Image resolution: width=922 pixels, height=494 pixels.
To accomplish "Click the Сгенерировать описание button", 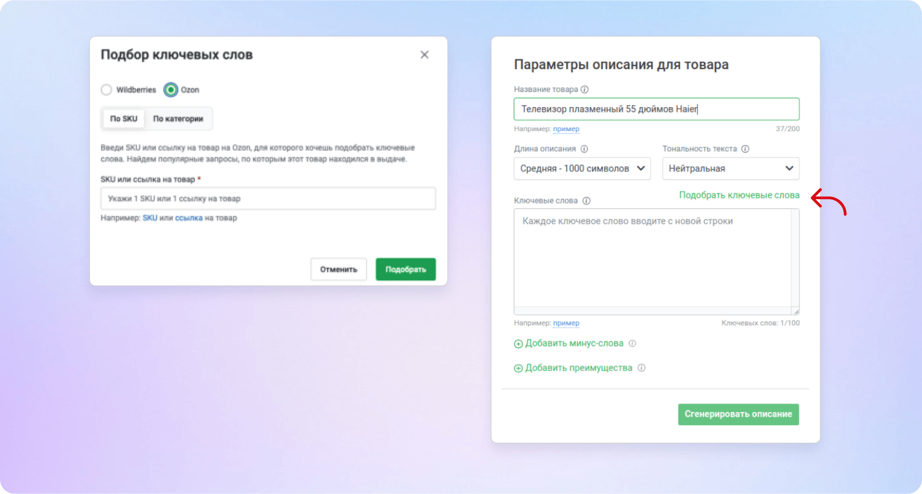I will [738, 414].
